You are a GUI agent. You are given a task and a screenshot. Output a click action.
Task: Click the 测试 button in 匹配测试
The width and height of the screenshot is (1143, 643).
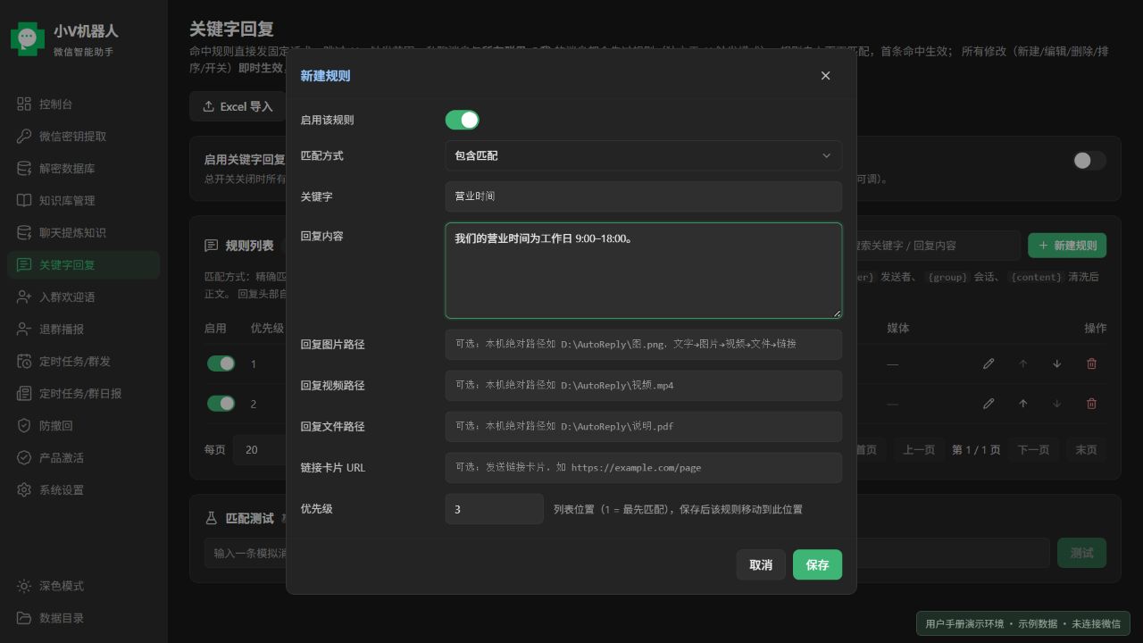pos(1081,553)
